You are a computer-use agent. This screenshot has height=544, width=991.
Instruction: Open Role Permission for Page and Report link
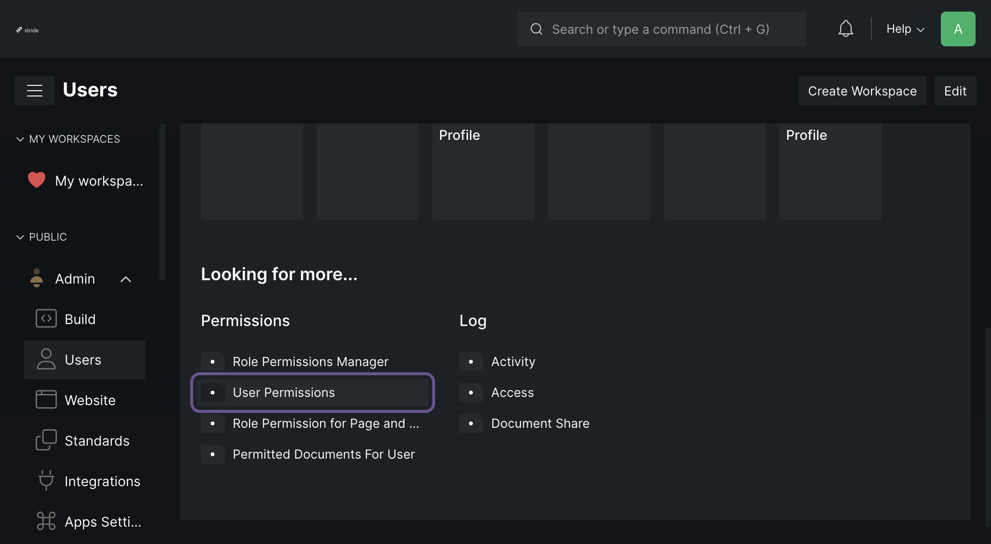[326, 423]
